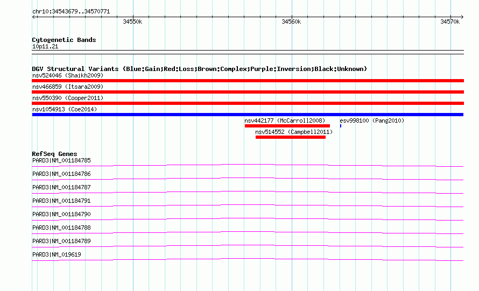Click the red bar for nsv524046 (Shaikh2009)
Screen dimensions: 479x291
tap(248, 81)
